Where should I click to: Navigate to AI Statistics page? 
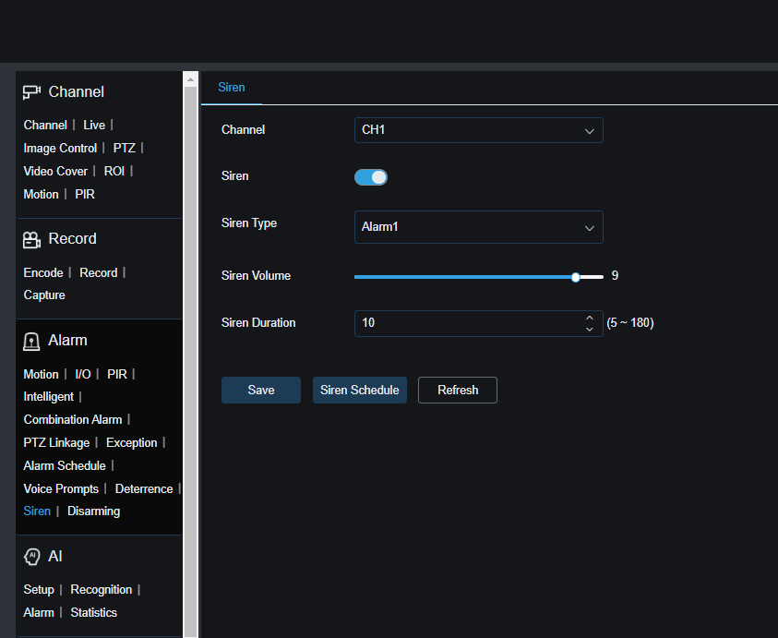click(94, 612)
